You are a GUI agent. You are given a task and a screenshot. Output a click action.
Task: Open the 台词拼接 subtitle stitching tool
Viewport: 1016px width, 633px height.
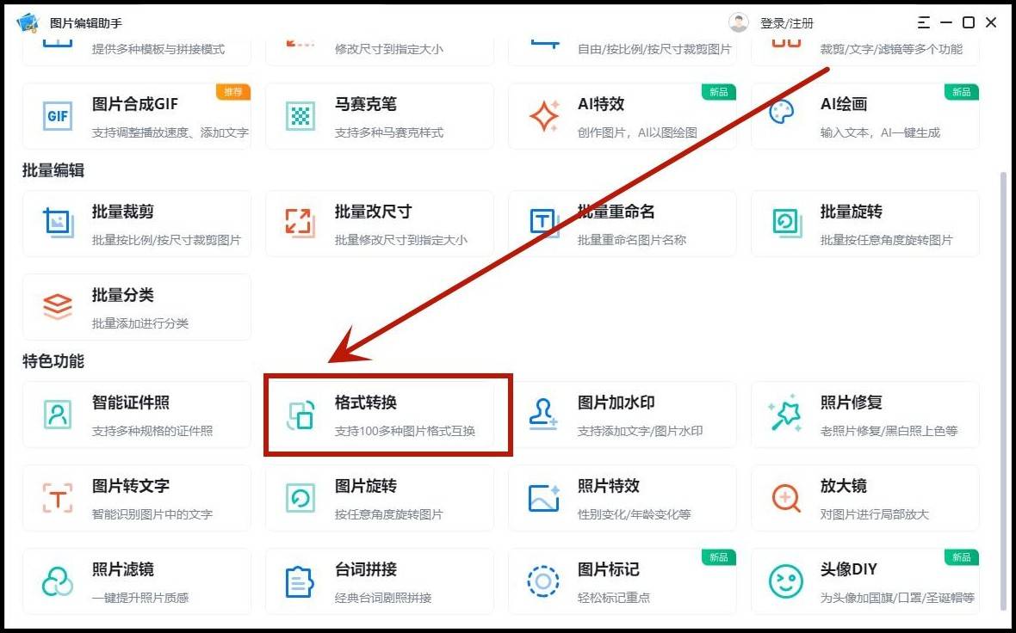coord(379,581)
